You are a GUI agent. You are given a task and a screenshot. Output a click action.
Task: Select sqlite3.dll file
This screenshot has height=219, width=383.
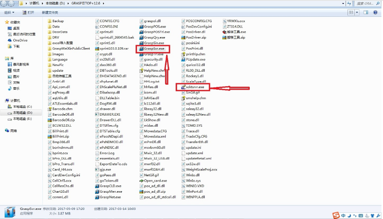[191, 103]
